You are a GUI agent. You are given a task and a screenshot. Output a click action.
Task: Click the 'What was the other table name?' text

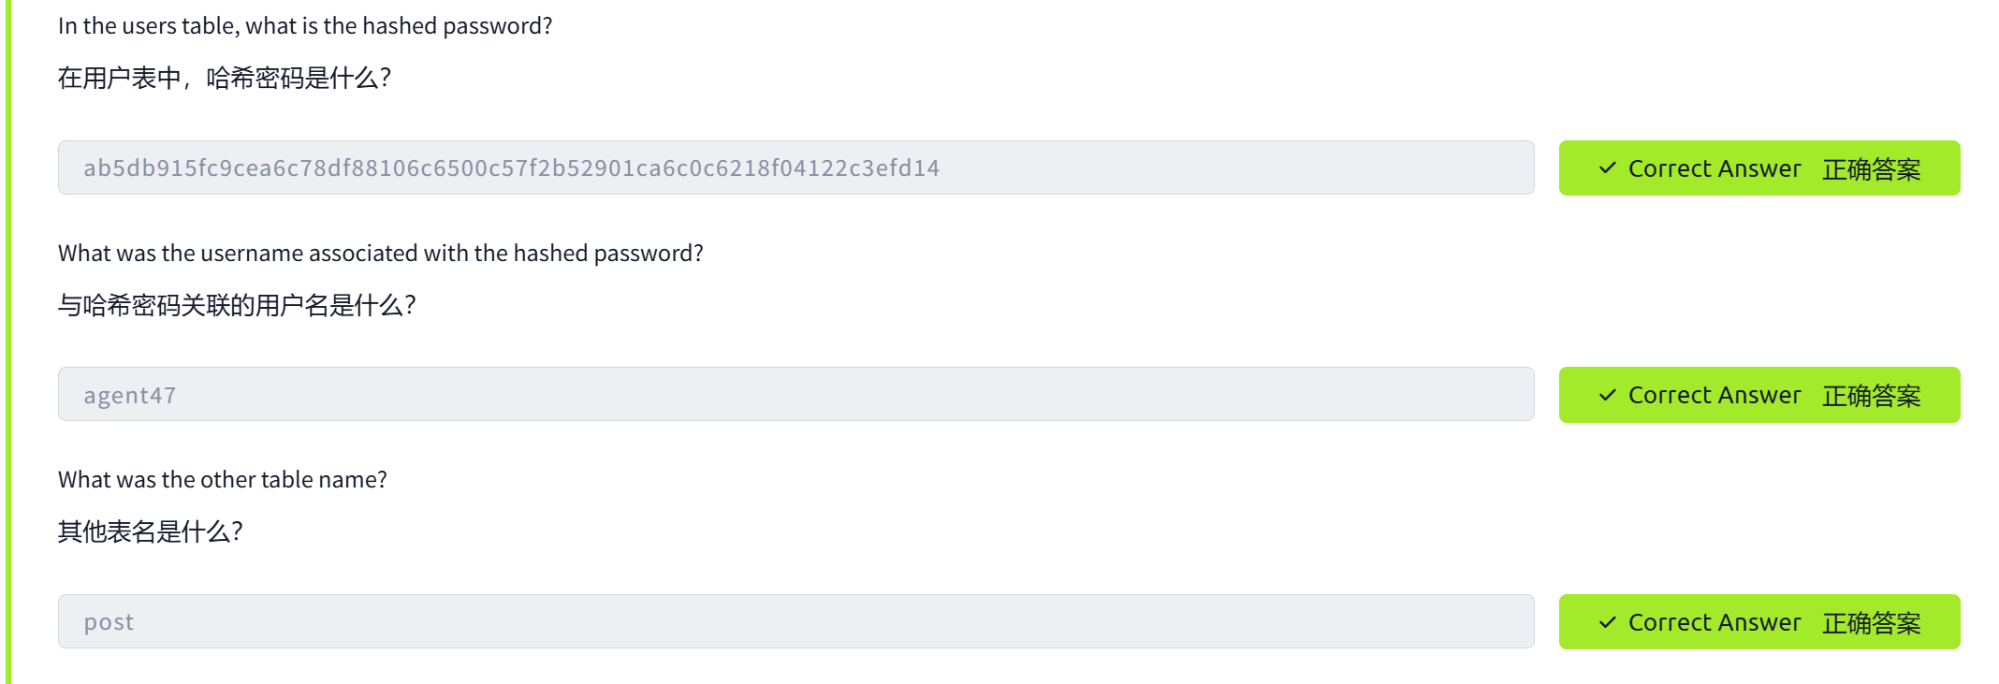[x=222, y=480]
